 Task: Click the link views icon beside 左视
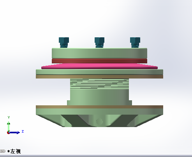[x=2, y=151]
